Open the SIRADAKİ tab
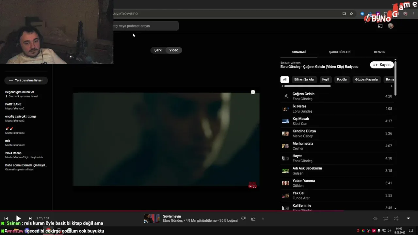This screenshot has height=235, width=418. [299, 52]
